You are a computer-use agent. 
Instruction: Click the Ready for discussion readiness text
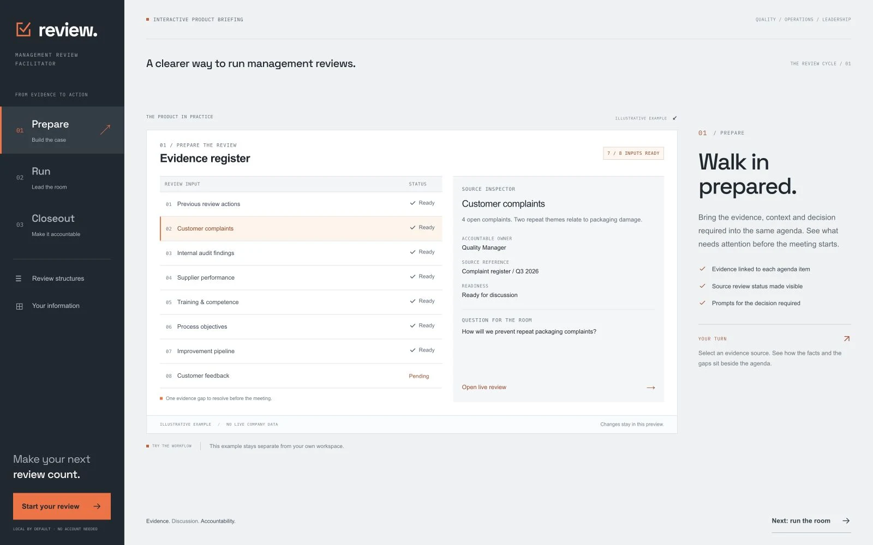pos(490,295)
